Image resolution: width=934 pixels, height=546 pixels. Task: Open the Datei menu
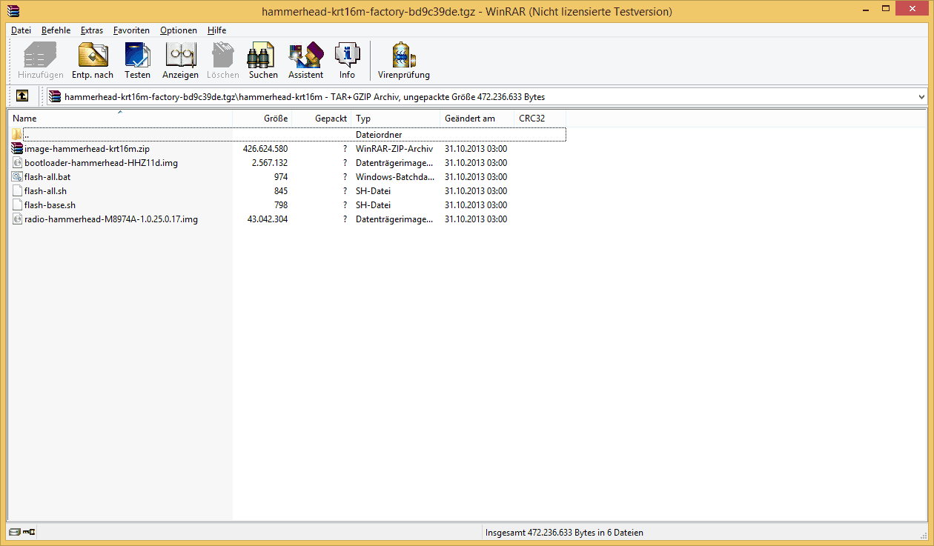21,30
